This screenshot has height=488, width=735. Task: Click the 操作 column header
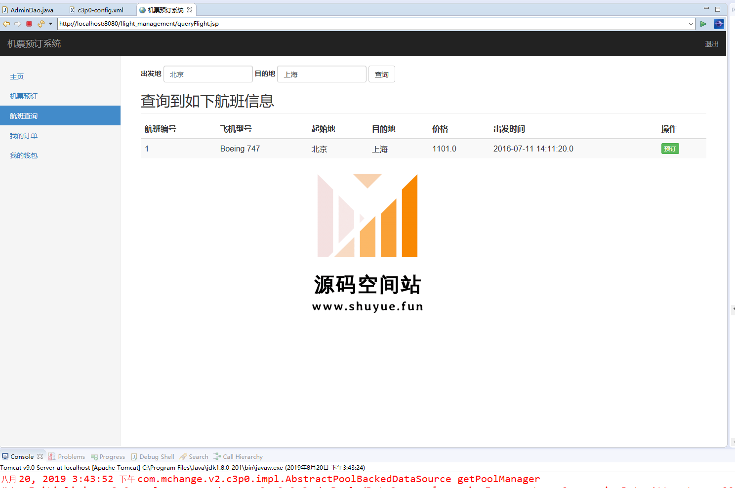[x=669, y=129]
